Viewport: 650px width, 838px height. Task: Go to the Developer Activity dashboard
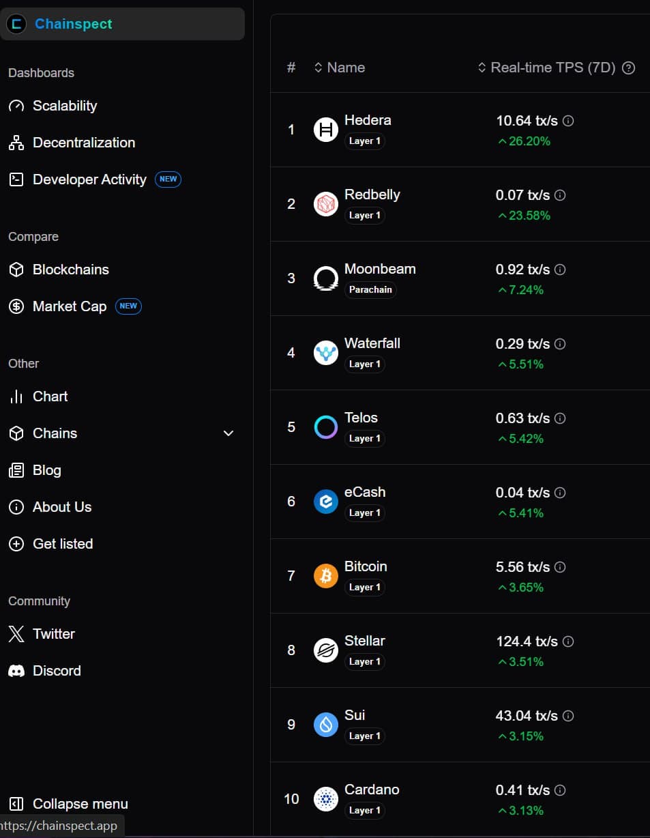coord(89,179)
